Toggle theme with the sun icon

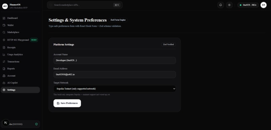(229, 5)
